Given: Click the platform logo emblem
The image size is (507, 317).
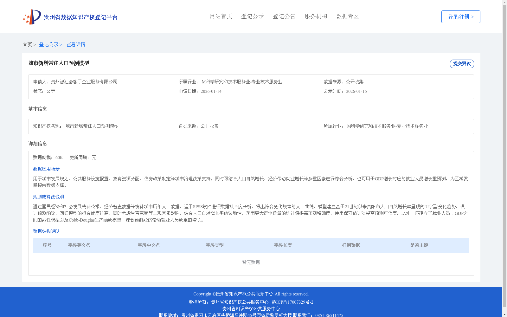Looking at the screenshot, I should pyautogui.click(x=32, y=17).
